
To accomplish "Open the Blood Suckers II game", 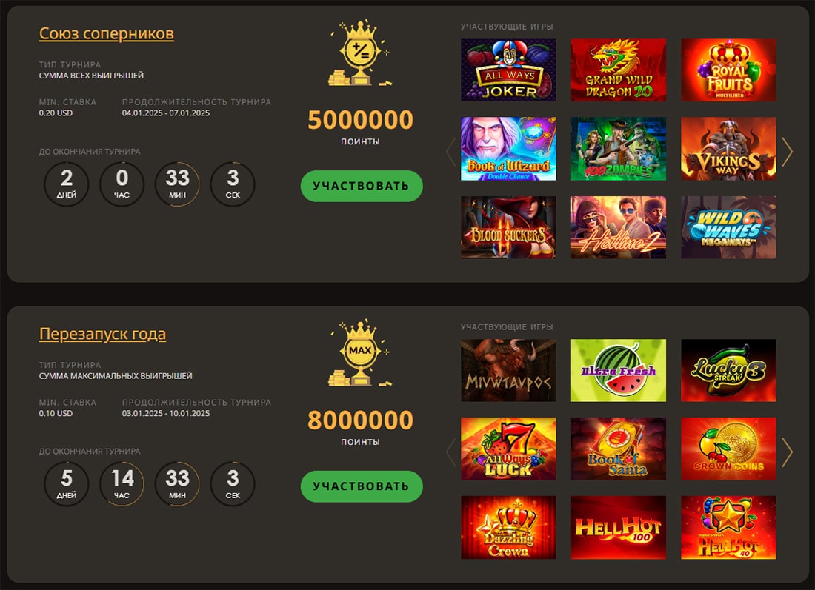I will coord(508,227).
